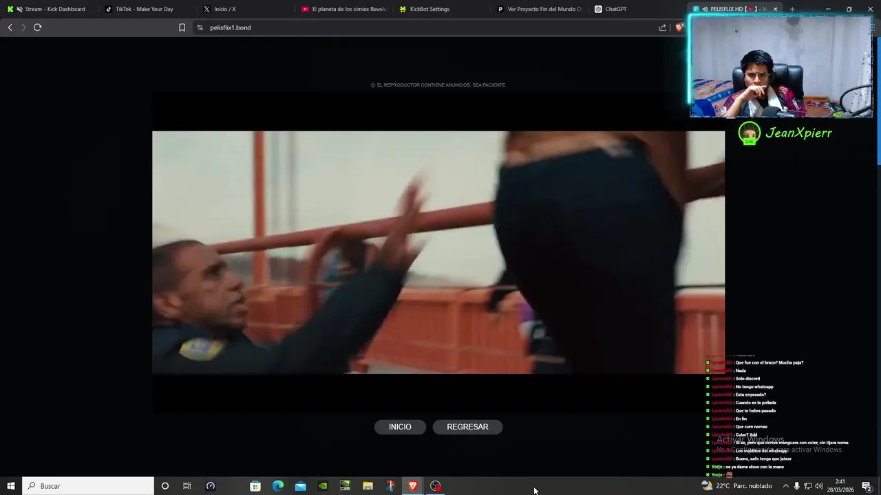Open the red-blue app icon on taskbar
The image size is (881, 495).
(x=390, y=486)
